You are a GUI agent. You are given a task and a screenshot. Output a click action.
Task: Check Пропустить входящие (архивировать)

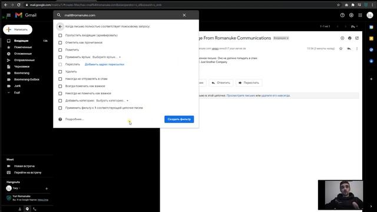coord(60,35)
